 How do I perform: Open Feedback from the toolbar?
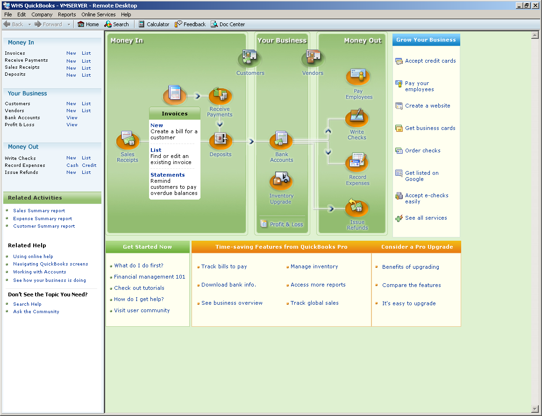(x=190, y=24)
